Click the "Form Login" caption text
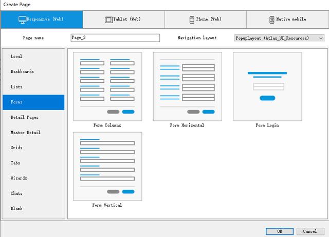The image size is (329, 237). 267,125
